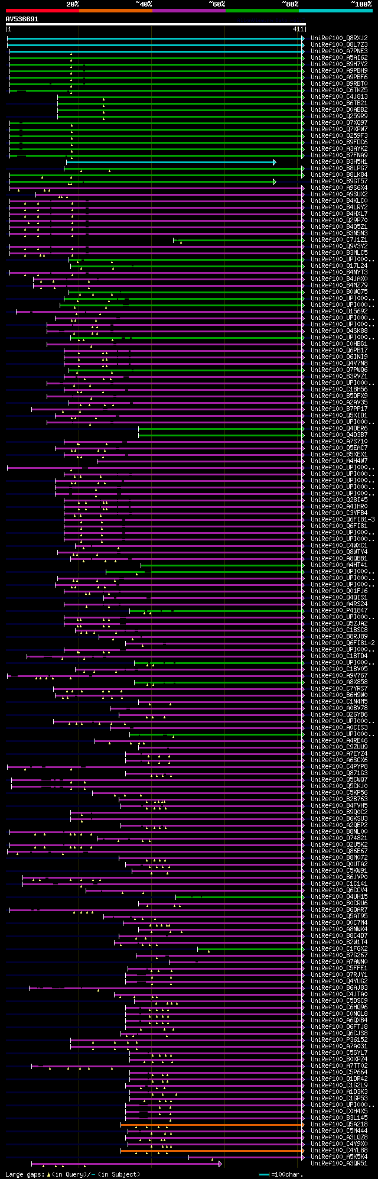
Task: Click label UniRef100_P36152
Action: click(339, 1040)
